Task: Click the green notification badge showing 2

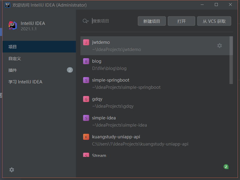Action: click(x=226, y=166)
